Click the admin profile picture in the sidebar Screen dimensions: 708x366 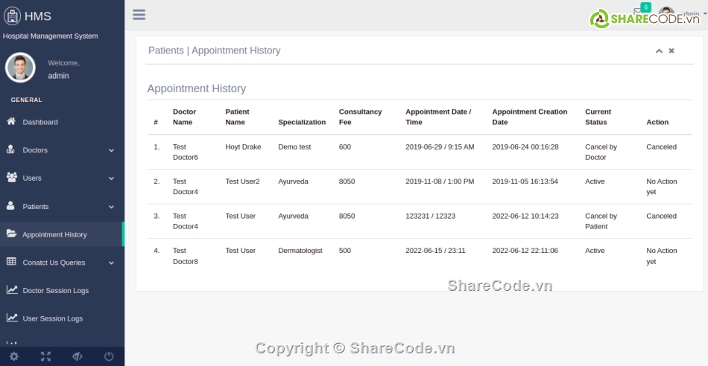(x=20, y=68)
